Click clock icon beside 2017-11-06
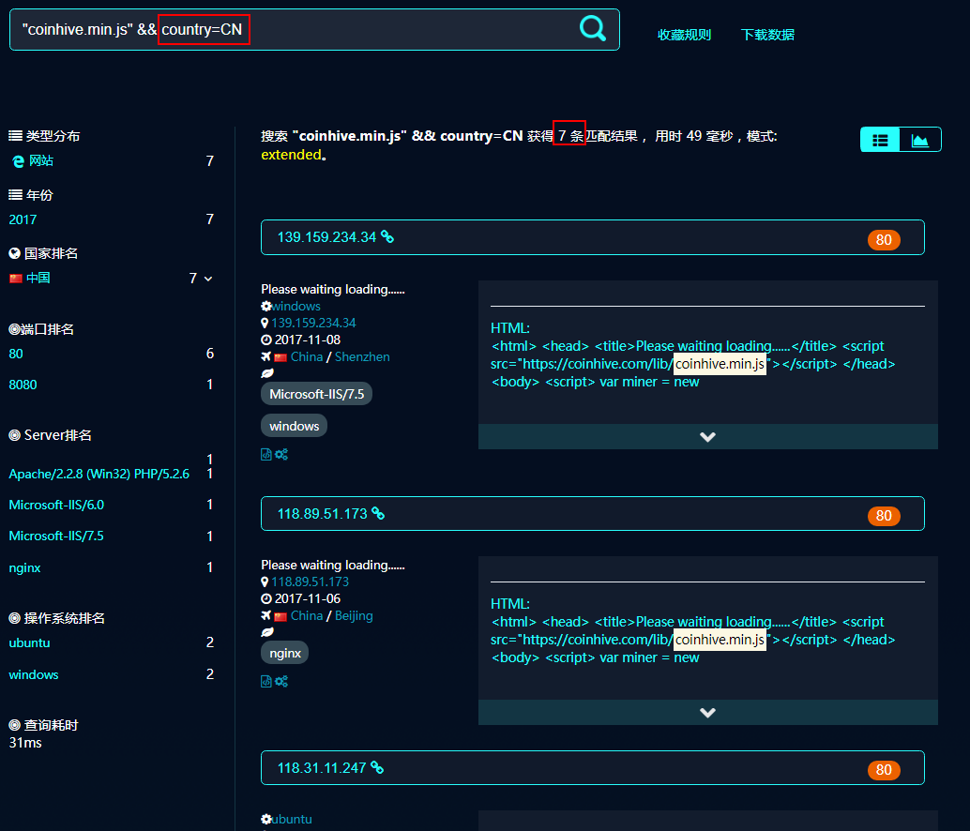This screenshot has height=831, width=970. point(266,598)
